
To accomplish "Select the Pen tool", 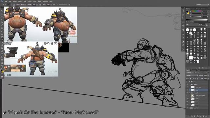I will pos(2,51).
